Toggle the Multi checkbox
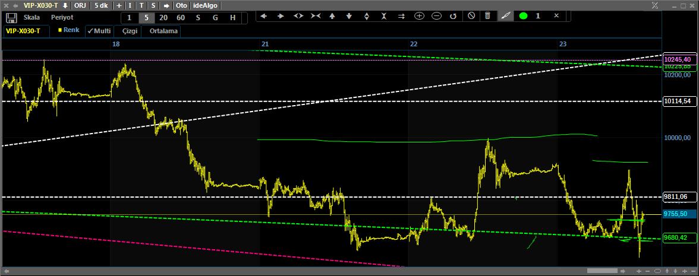 pyautogui.click(x=99, y=30)
